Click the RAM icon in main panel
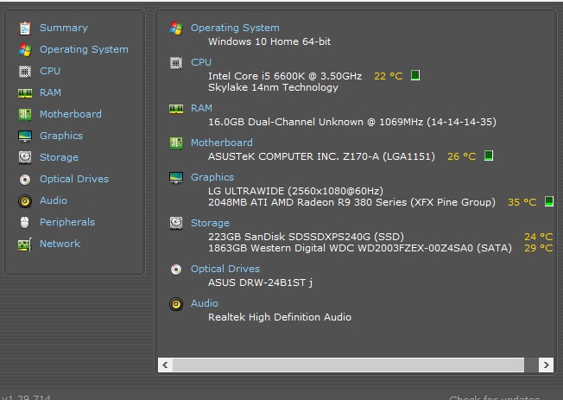Image resolution: width=563 pixels, height=400 pixels. tap(176, 109)
